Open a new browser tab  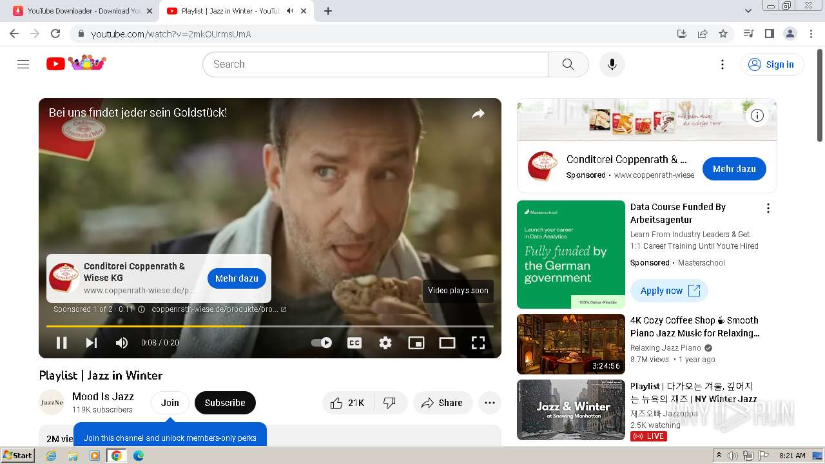coord(328,11)
